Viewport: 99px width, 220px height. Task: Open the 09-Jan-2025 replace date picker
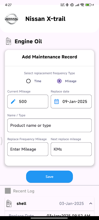71,101
